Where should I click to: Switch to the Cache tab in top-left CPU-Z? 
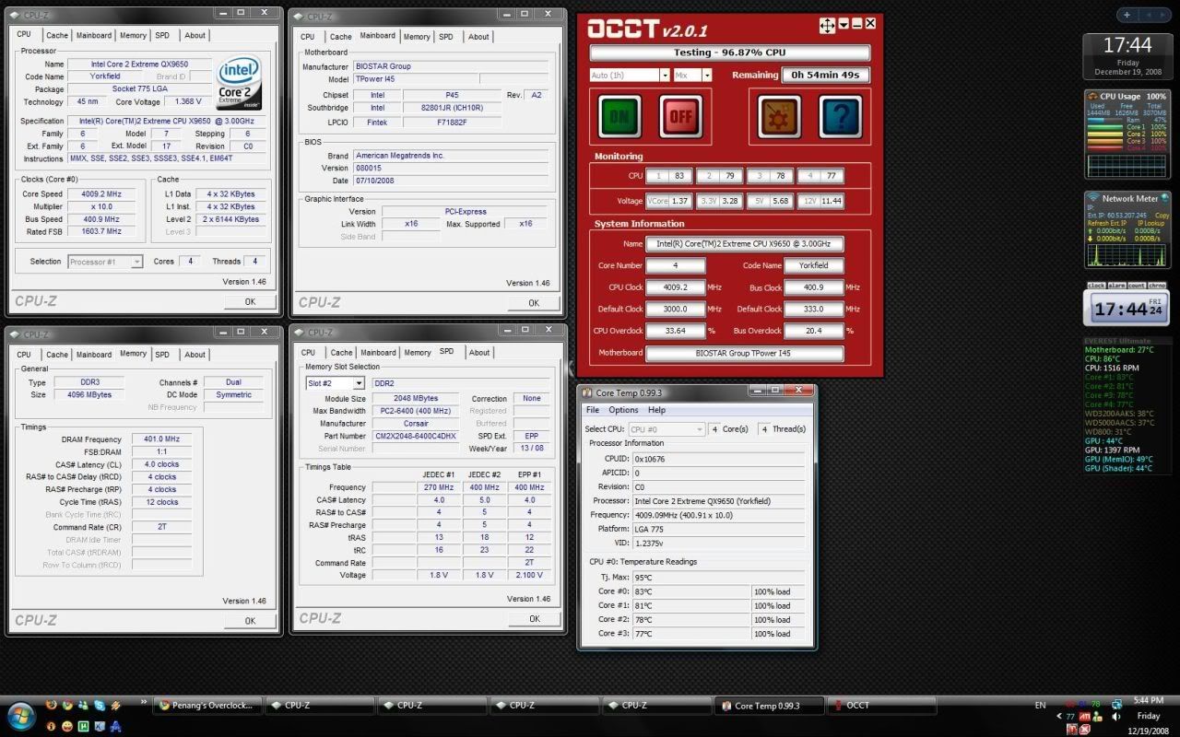click(57, 36)
